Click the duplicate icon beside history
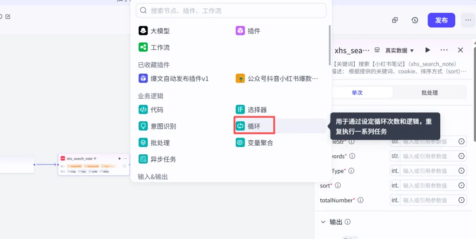 coord(394,20)
